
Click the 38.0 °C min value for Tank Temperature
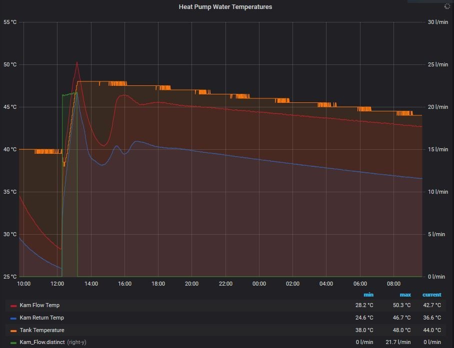[364, 330]
